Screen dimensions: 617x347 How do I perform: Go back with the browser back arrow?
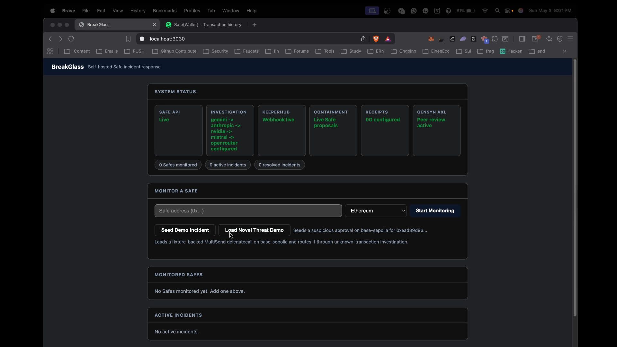[x=50, y=39]
